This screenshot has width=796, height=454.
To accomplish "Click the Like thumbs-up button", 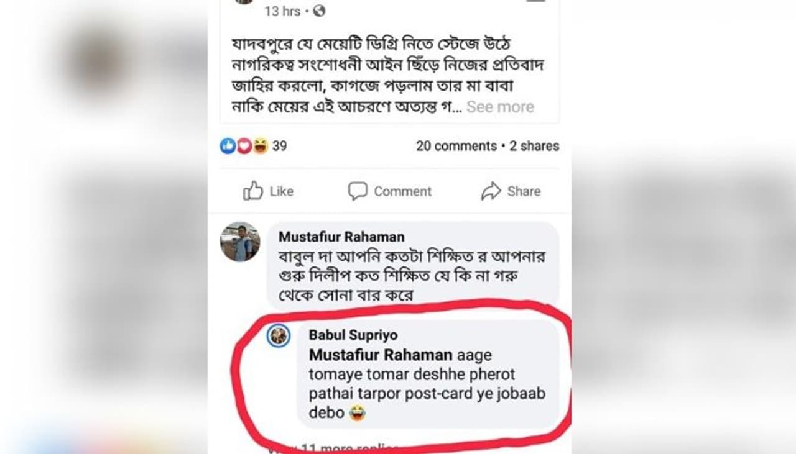I will pos(267,191).
